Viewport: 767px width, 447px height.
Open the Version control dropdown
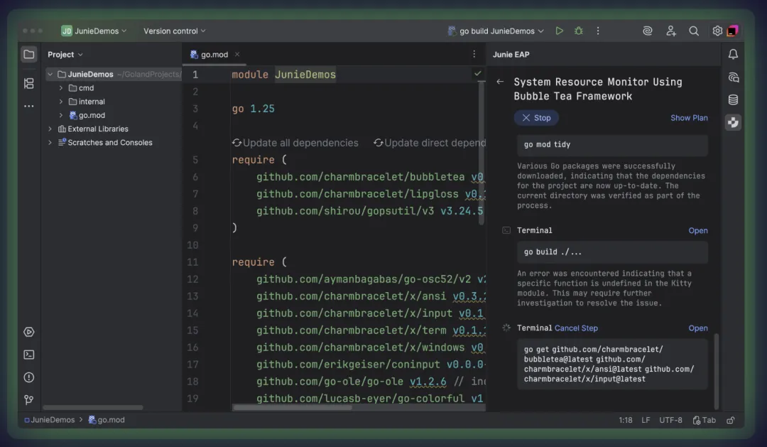click(x=174, y=31)
